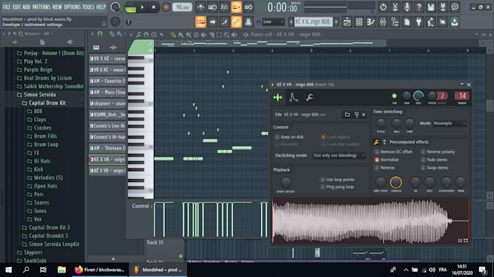This screenshot has height=277, width=494.
Task: Start playback with the play button
Action: click(x=142, y=7)
